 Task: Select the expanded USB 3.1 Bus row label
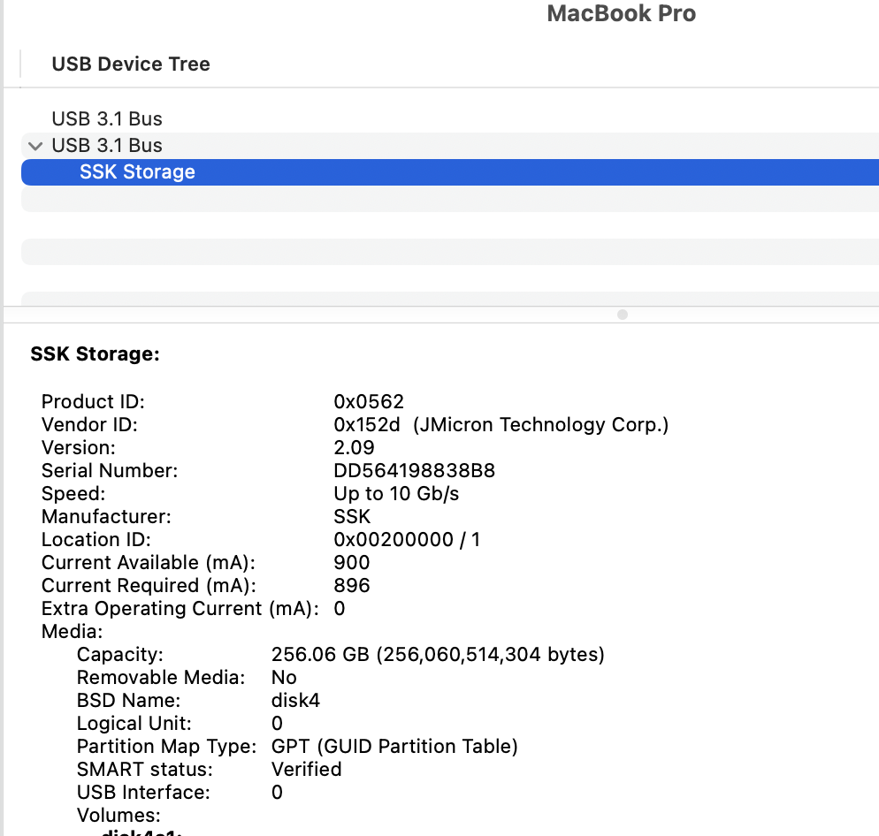tap(107, 145)
